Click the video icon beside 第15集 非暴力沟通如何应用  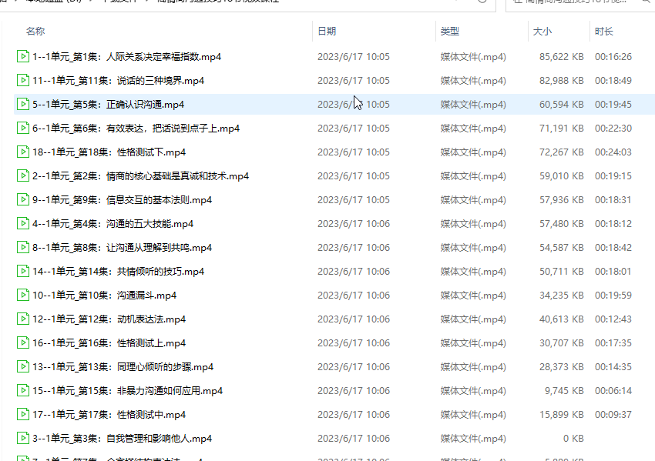(x=23, y=390)
